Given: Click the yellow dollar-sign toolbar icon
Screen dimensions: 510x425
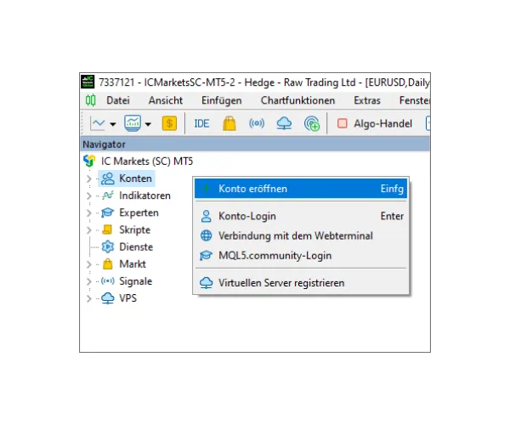Looking at the screenshot, I should (169, 123).
